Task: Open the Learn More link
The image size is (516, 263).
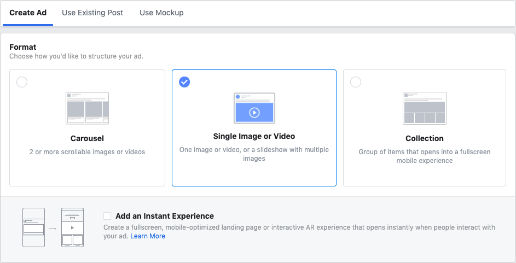Action: 148,236
